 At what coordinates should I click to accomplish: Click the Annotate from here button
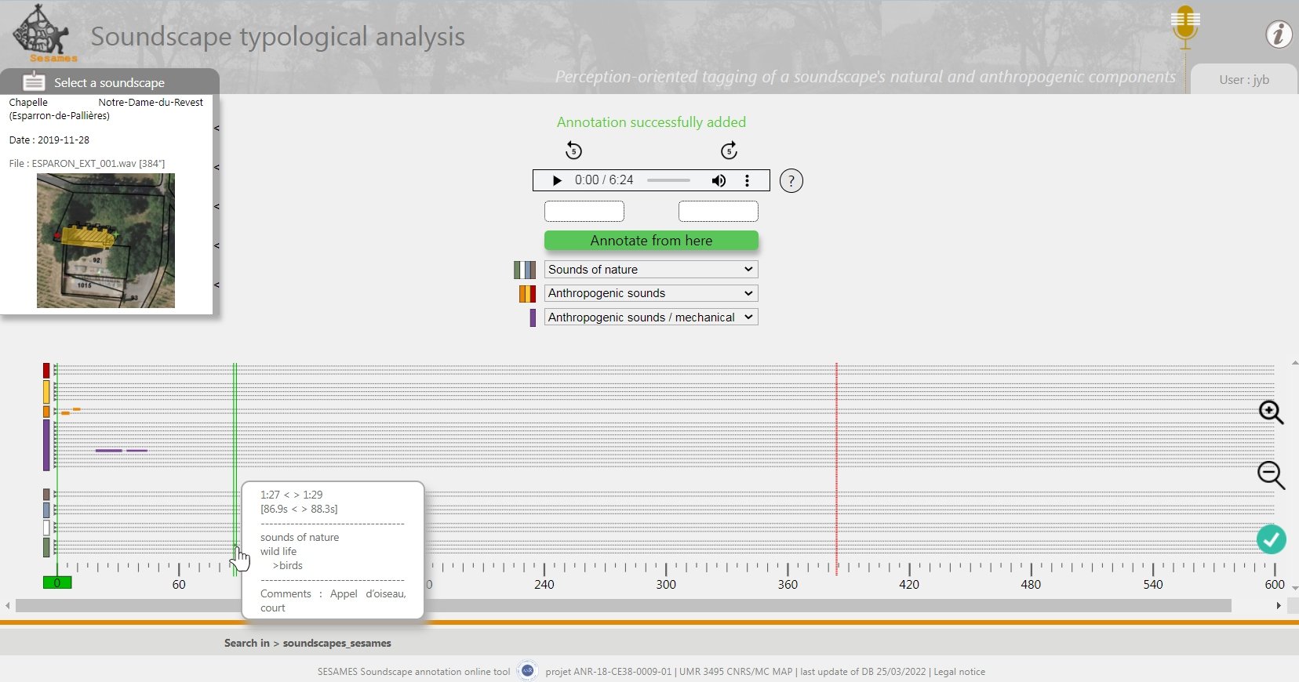pyautogui.click(x=651, y=241)
